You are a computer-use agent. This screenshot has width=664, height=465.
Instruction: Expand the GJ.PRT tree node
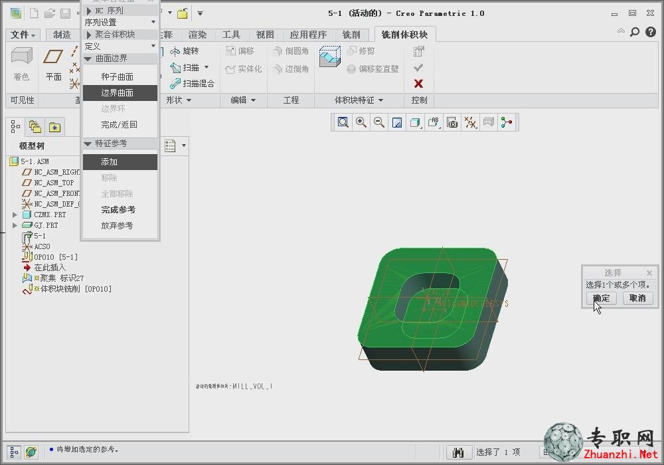click(x=15, y=225)
